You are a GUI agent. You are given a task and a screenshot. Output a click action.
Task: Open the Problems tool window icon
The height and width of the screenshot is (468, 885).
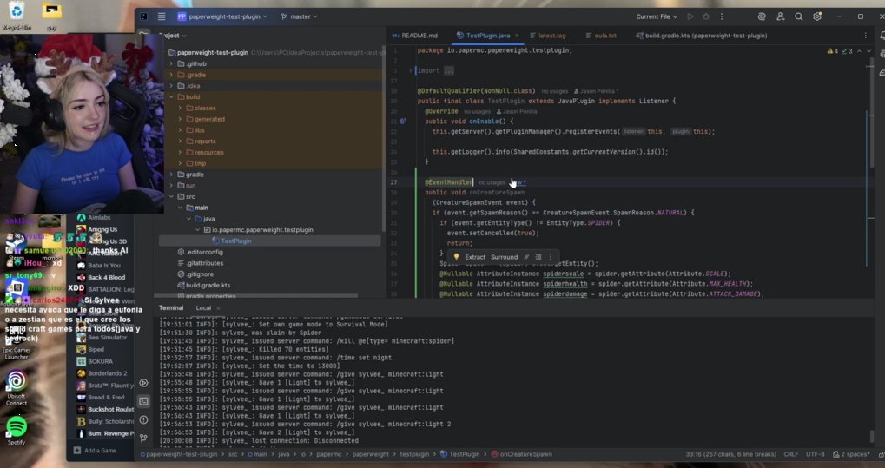click(144, 419)
